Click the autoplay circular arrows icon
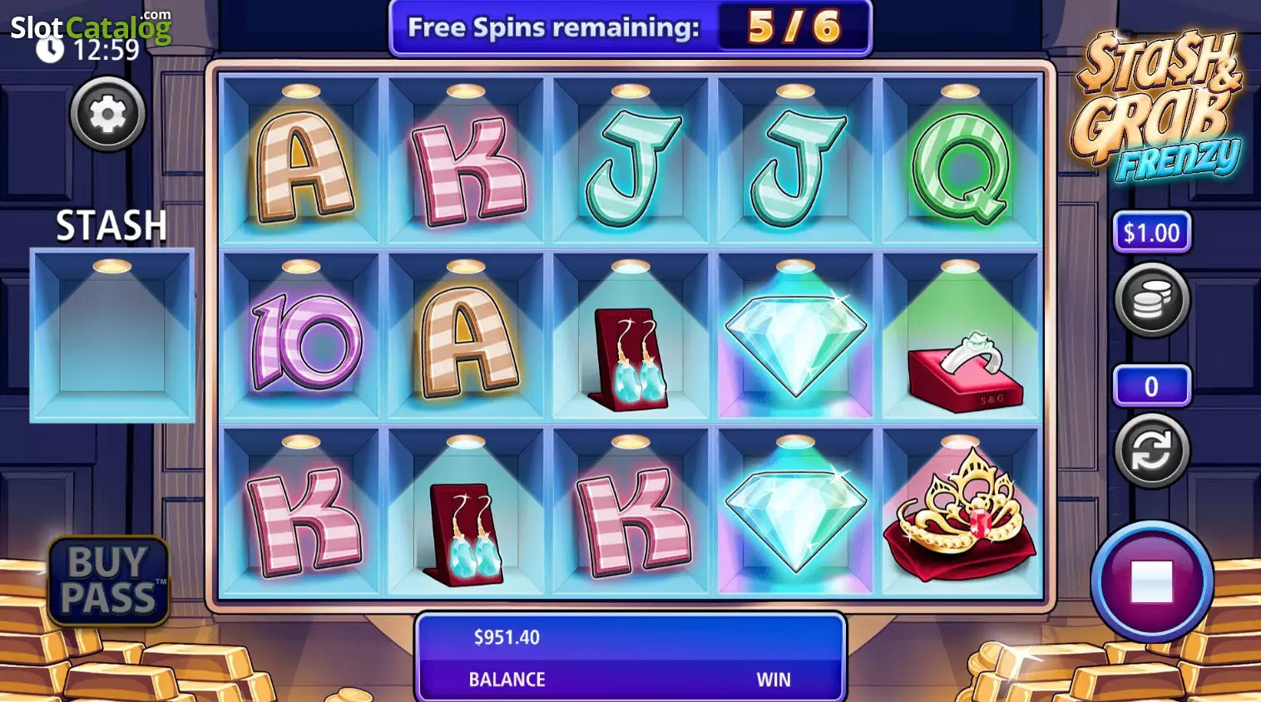The height and width of the screenshot is (702, 1261). tap(1152, 451)
